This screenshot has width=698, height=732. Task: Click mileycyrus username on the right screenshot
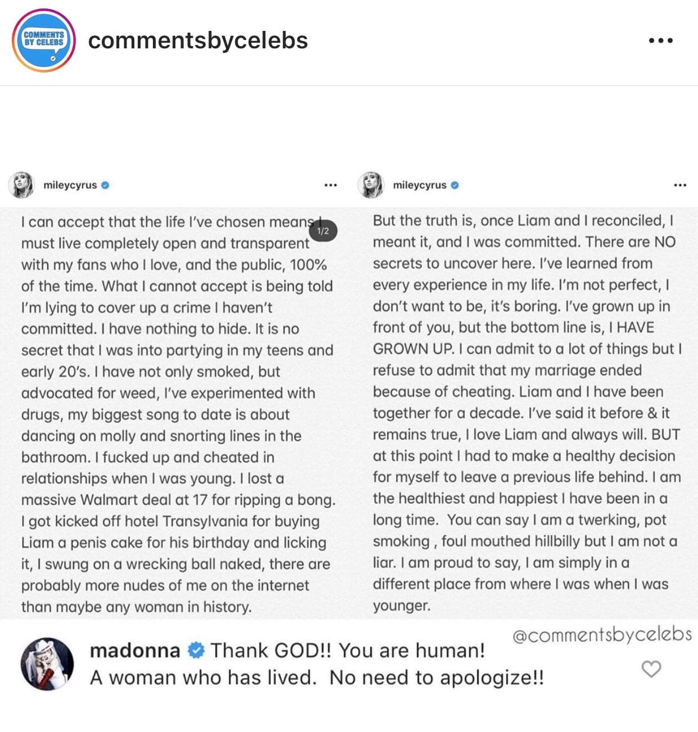point(420,185)
